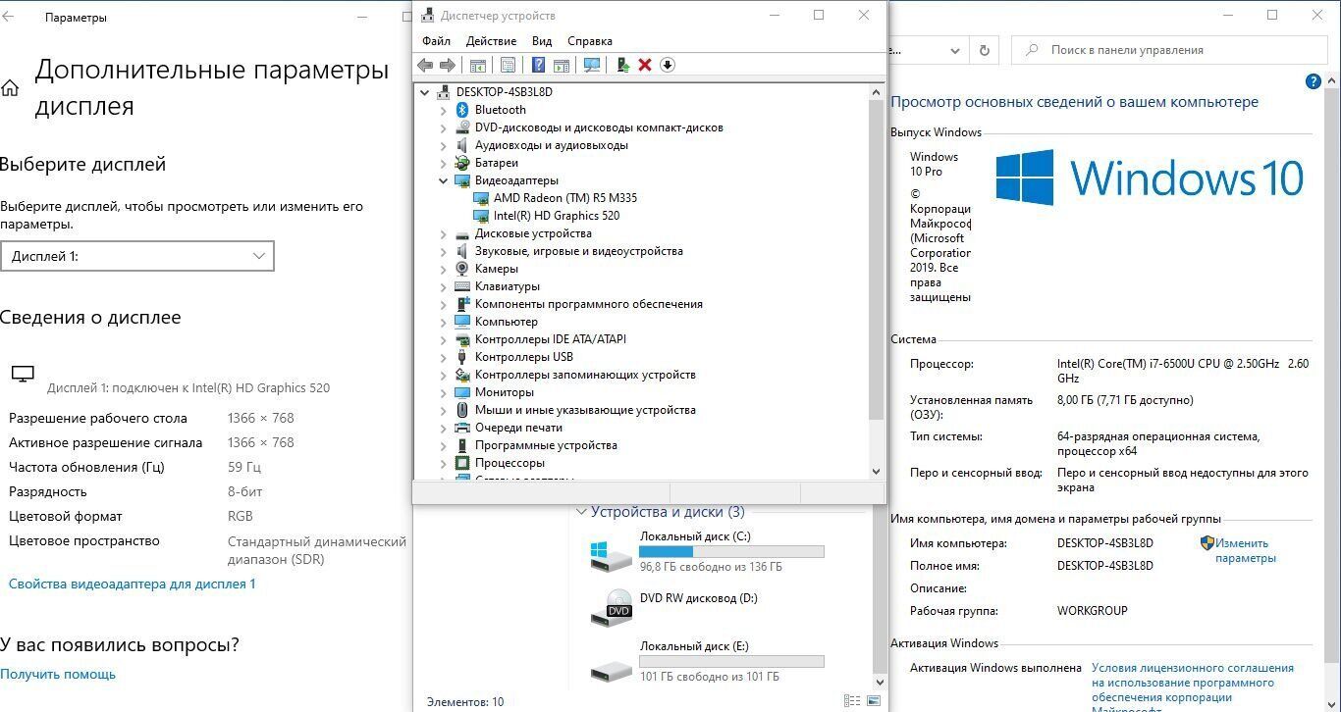Open the Вид menu in Device Manager
The width and height of the screenshot is (1341, 712).
542,41
